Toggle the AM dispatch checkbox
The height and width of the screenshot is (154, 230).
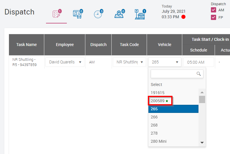coord(214,10)
